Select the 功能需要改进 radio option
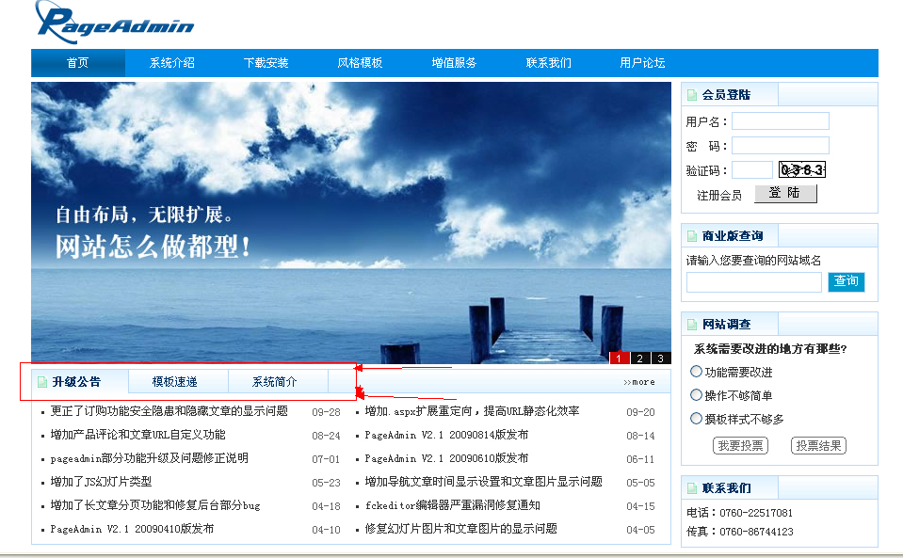The width and height of the screenshot is (903, 558). pyautogui.click(x=697, y=372)
